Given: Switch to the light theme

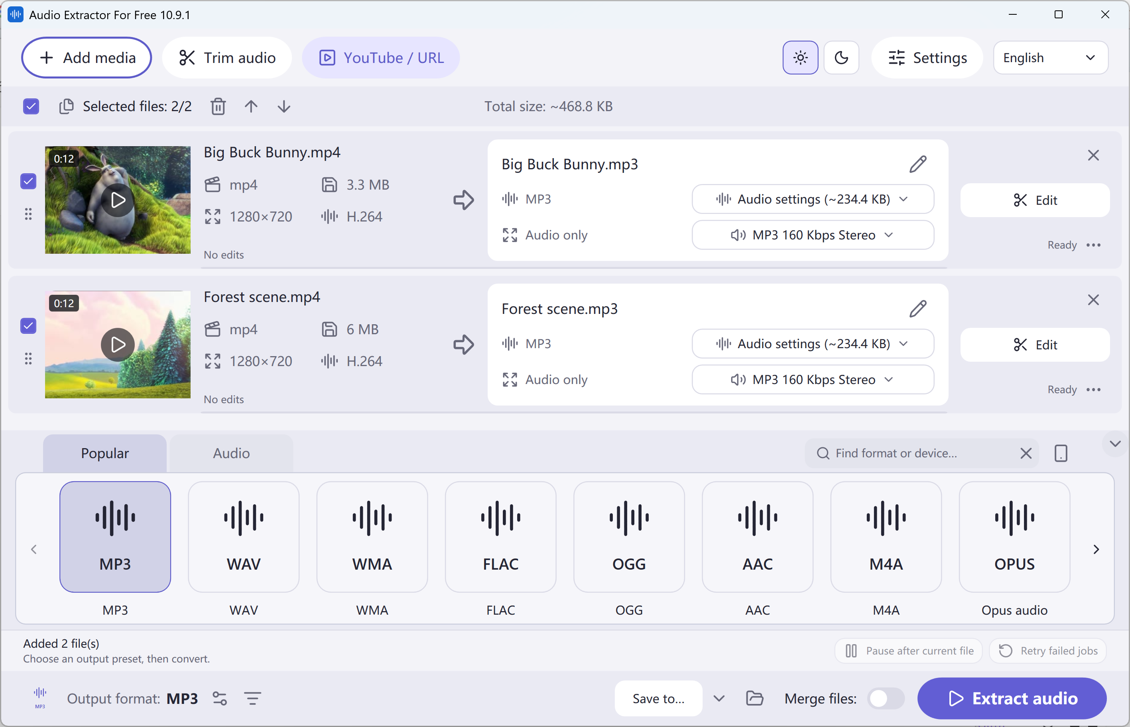Looking at the screenshot, I should coord(800,58).
